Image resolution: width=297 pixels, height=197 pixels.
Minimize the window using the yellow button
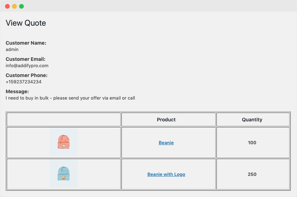[14, 6]
